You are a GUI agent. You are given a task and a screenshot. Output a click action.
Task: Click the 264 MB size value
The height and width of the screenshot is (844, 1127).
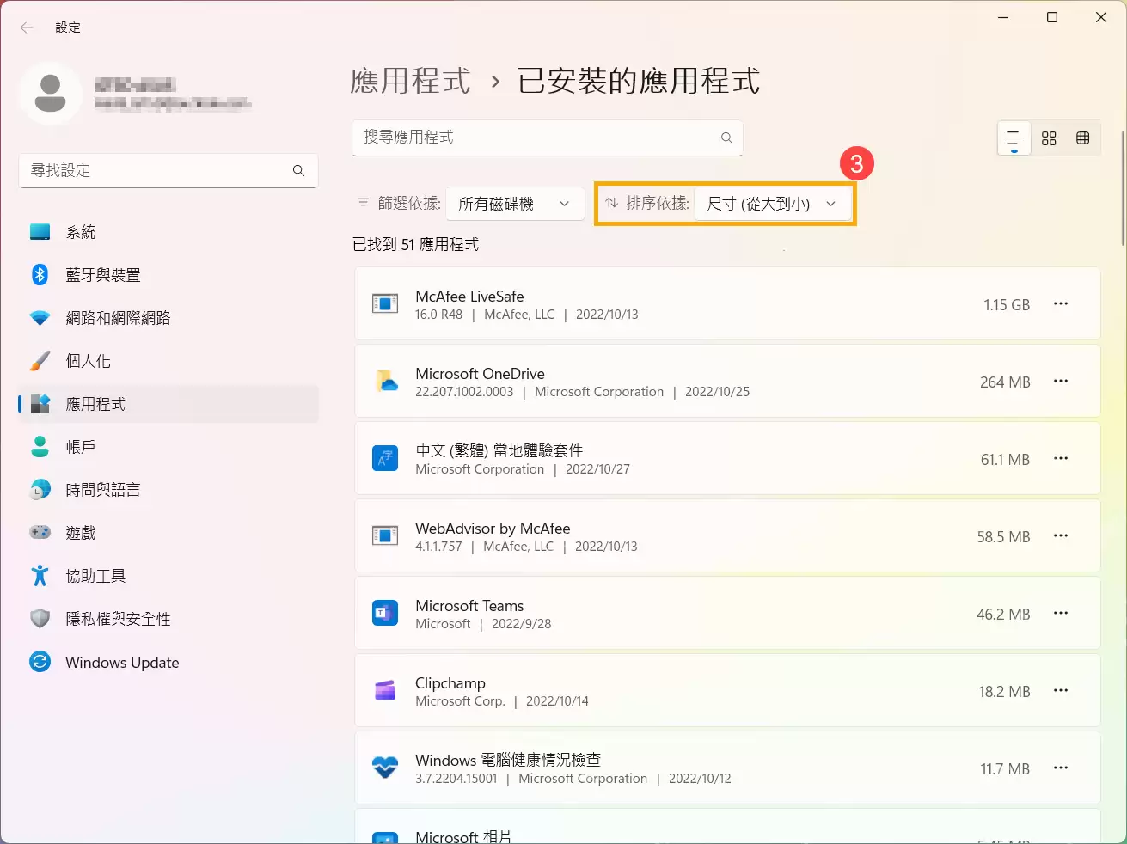(x=1005, y=382)
